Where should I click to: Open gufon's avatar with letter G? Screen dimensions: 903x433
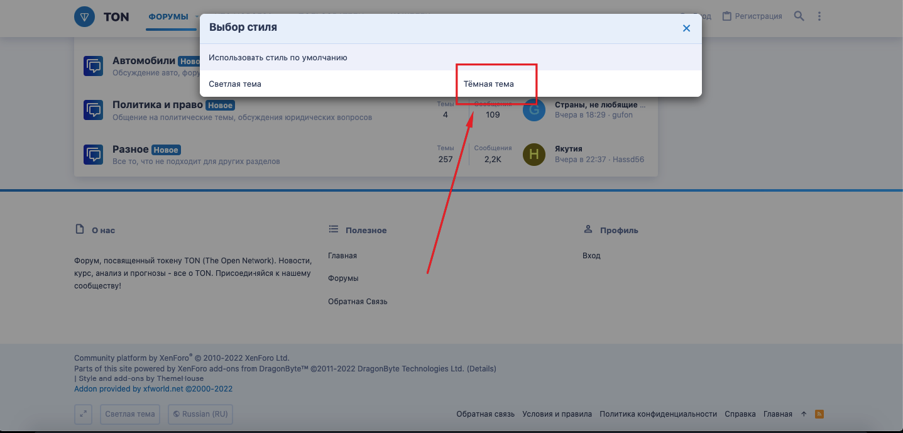534,110
